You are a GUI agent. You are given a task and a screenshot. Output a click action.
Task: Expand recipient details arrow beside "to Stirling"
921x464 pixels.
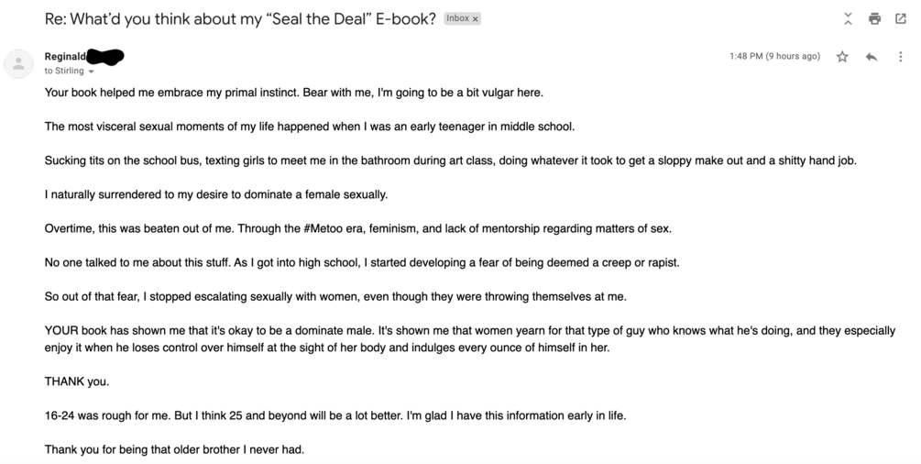92,72
